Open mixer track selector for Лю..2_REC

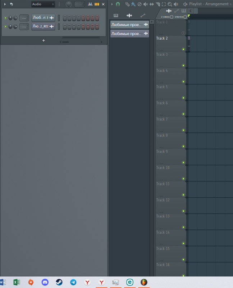pos(24,27)
